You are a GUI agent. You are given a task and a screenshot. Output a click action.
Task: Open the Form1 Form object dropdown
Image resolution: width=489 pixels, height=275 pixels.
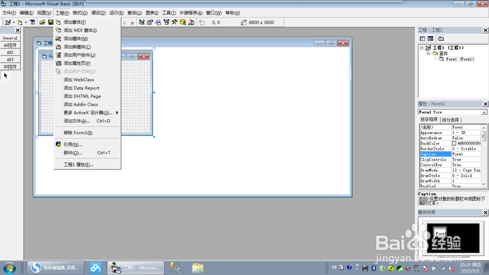coord(484,113)
